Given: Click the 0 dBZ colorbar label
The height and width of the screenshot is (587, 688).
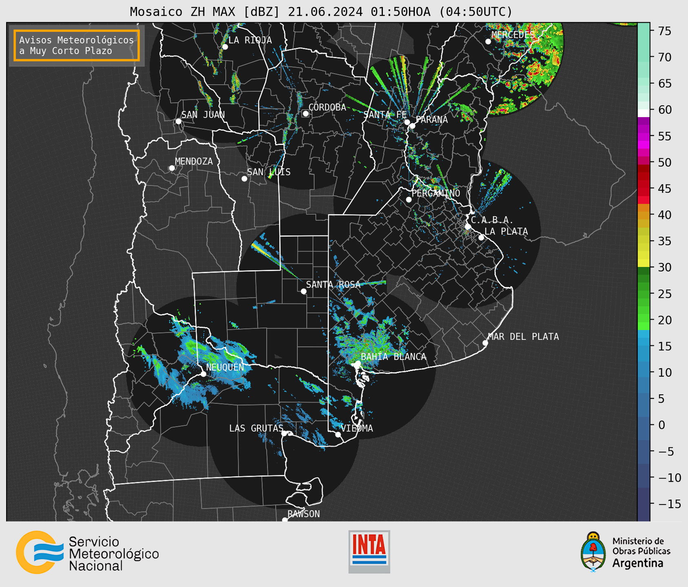Looking at the screenshot, I should (661, 425).
